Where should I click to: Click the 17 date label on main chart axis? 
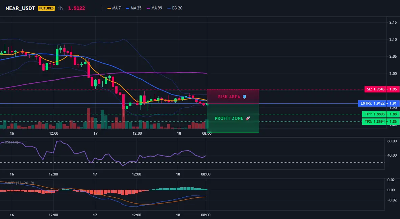[x=95, y=133]
